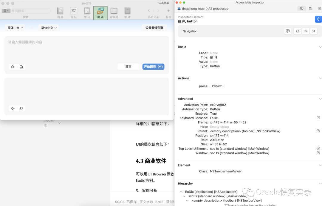Image resolution: width=322 pixels, height=206 pixels.
Task: Go to previous element in Navigation
Action: pos(297,31)
